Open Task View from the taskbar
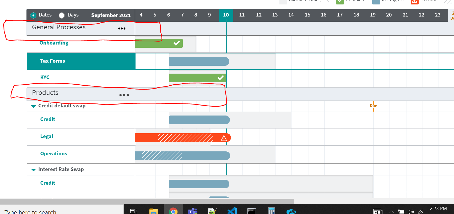 (133, 211)
